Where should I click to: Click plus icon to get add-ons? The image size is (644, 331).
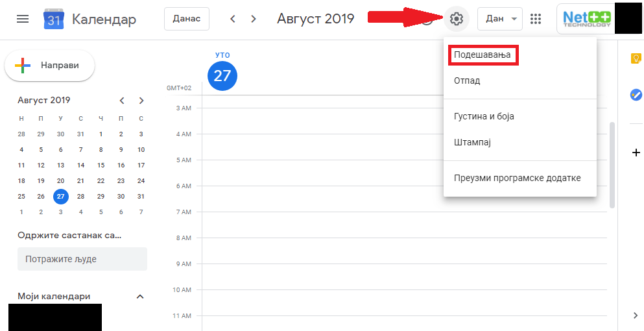[636, 153]
